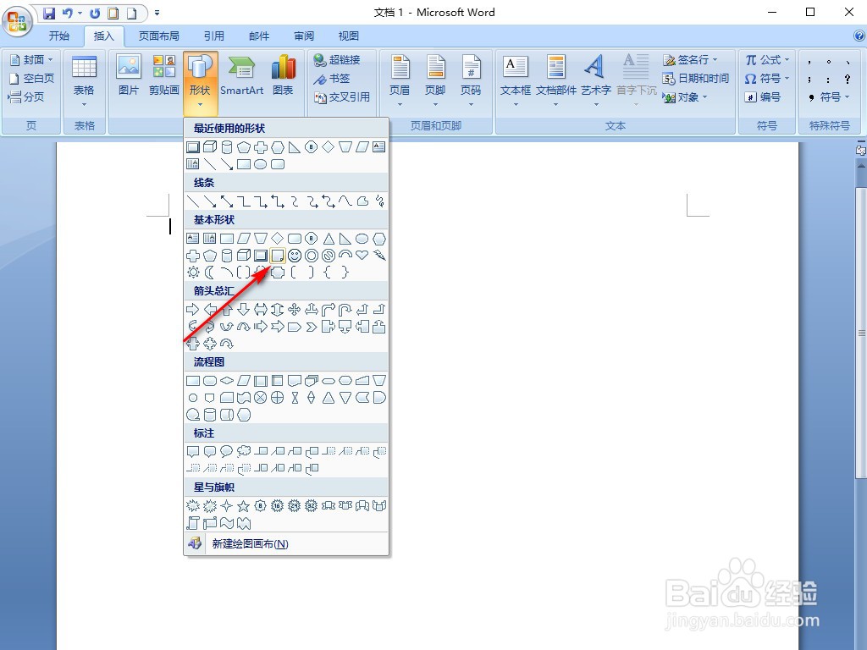Save document from quick access toolbar
Screen dimensions: 867x650
[x=49, y=13]
